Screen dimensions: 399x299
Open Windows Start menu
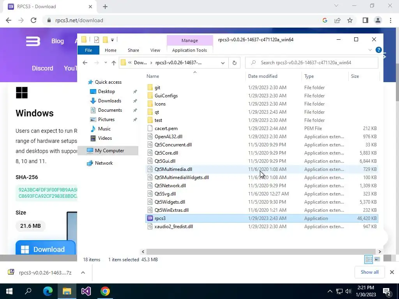[9, 291]
